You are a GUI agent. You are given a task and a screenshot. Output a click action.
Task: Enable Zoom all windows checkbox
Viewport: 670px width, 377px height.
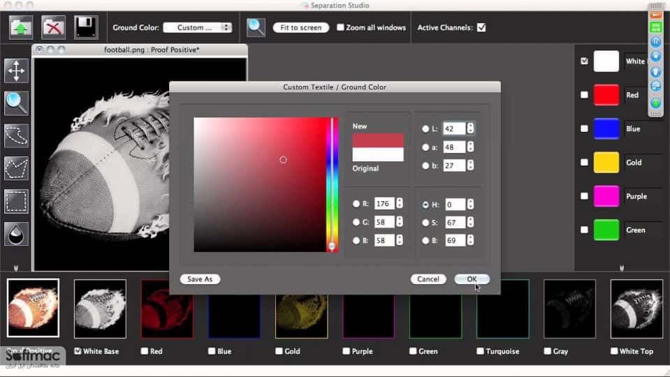click(340, 27)
